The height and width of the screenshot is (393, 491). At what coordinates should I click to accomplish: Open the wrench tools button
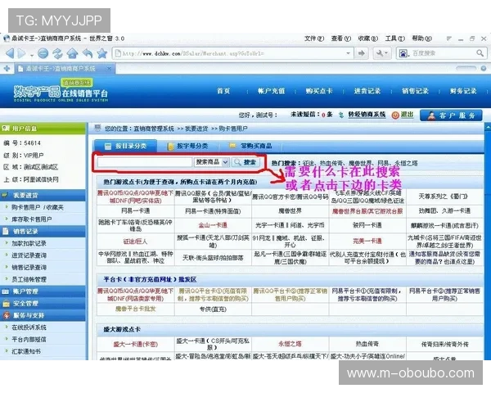point(381,53)
